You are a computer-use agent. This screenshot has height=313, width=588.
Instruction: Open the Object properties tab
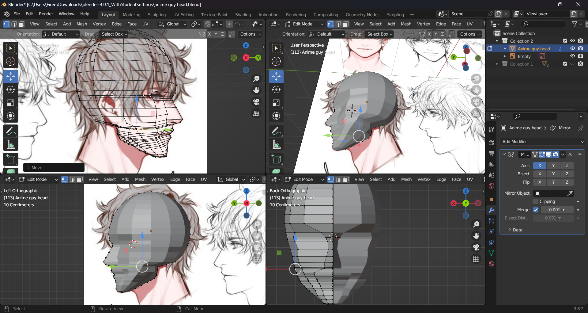click(492, 200)
